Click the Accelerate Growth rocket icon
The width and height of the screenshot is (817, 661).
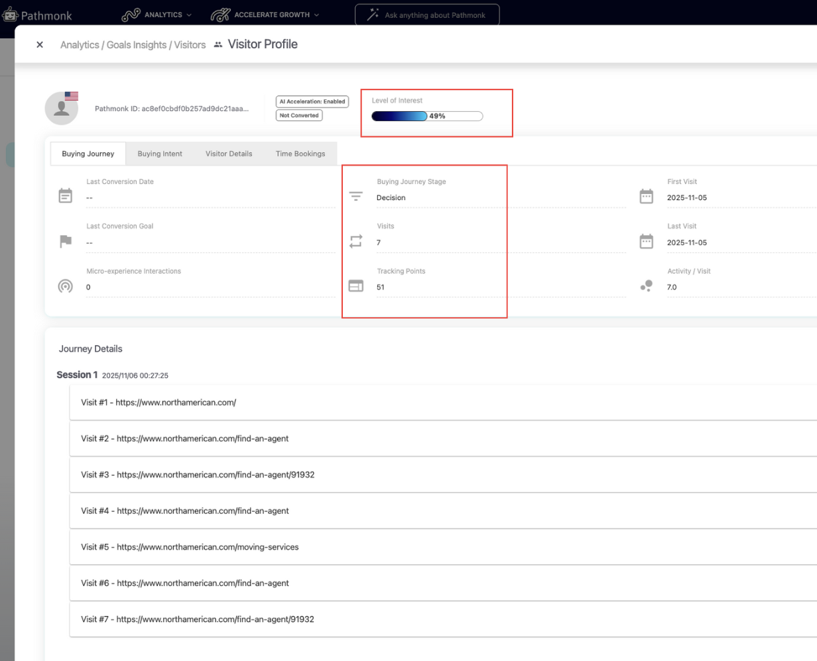(220, 15)
